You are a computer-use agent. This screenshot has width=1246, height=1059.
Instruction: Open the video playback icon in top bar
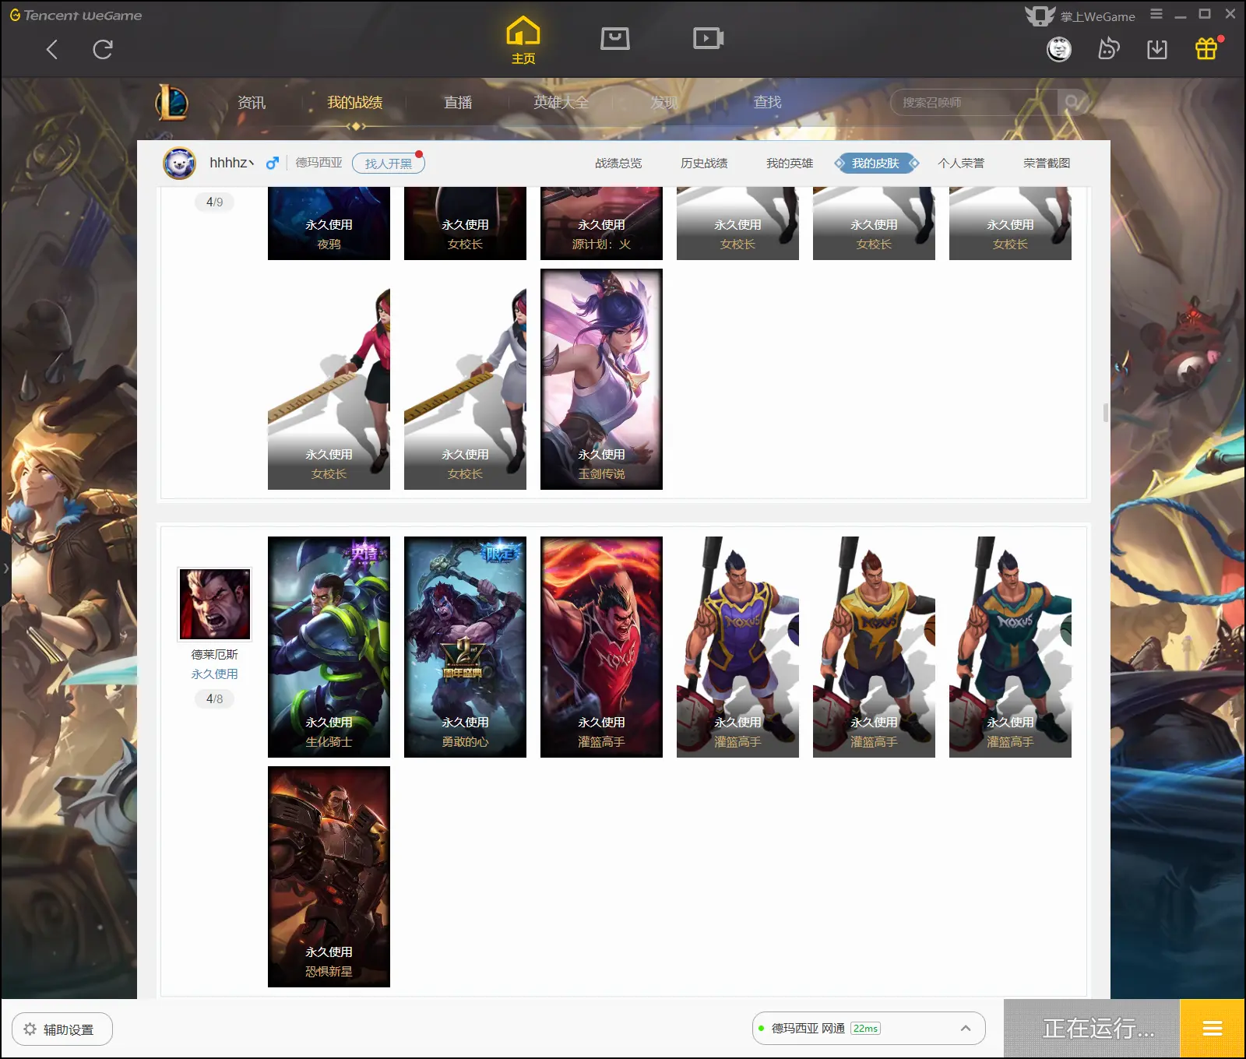(709, 38)
